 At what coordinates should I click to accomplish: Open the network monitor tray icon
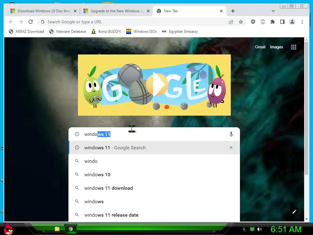click(x=252, y=229)
